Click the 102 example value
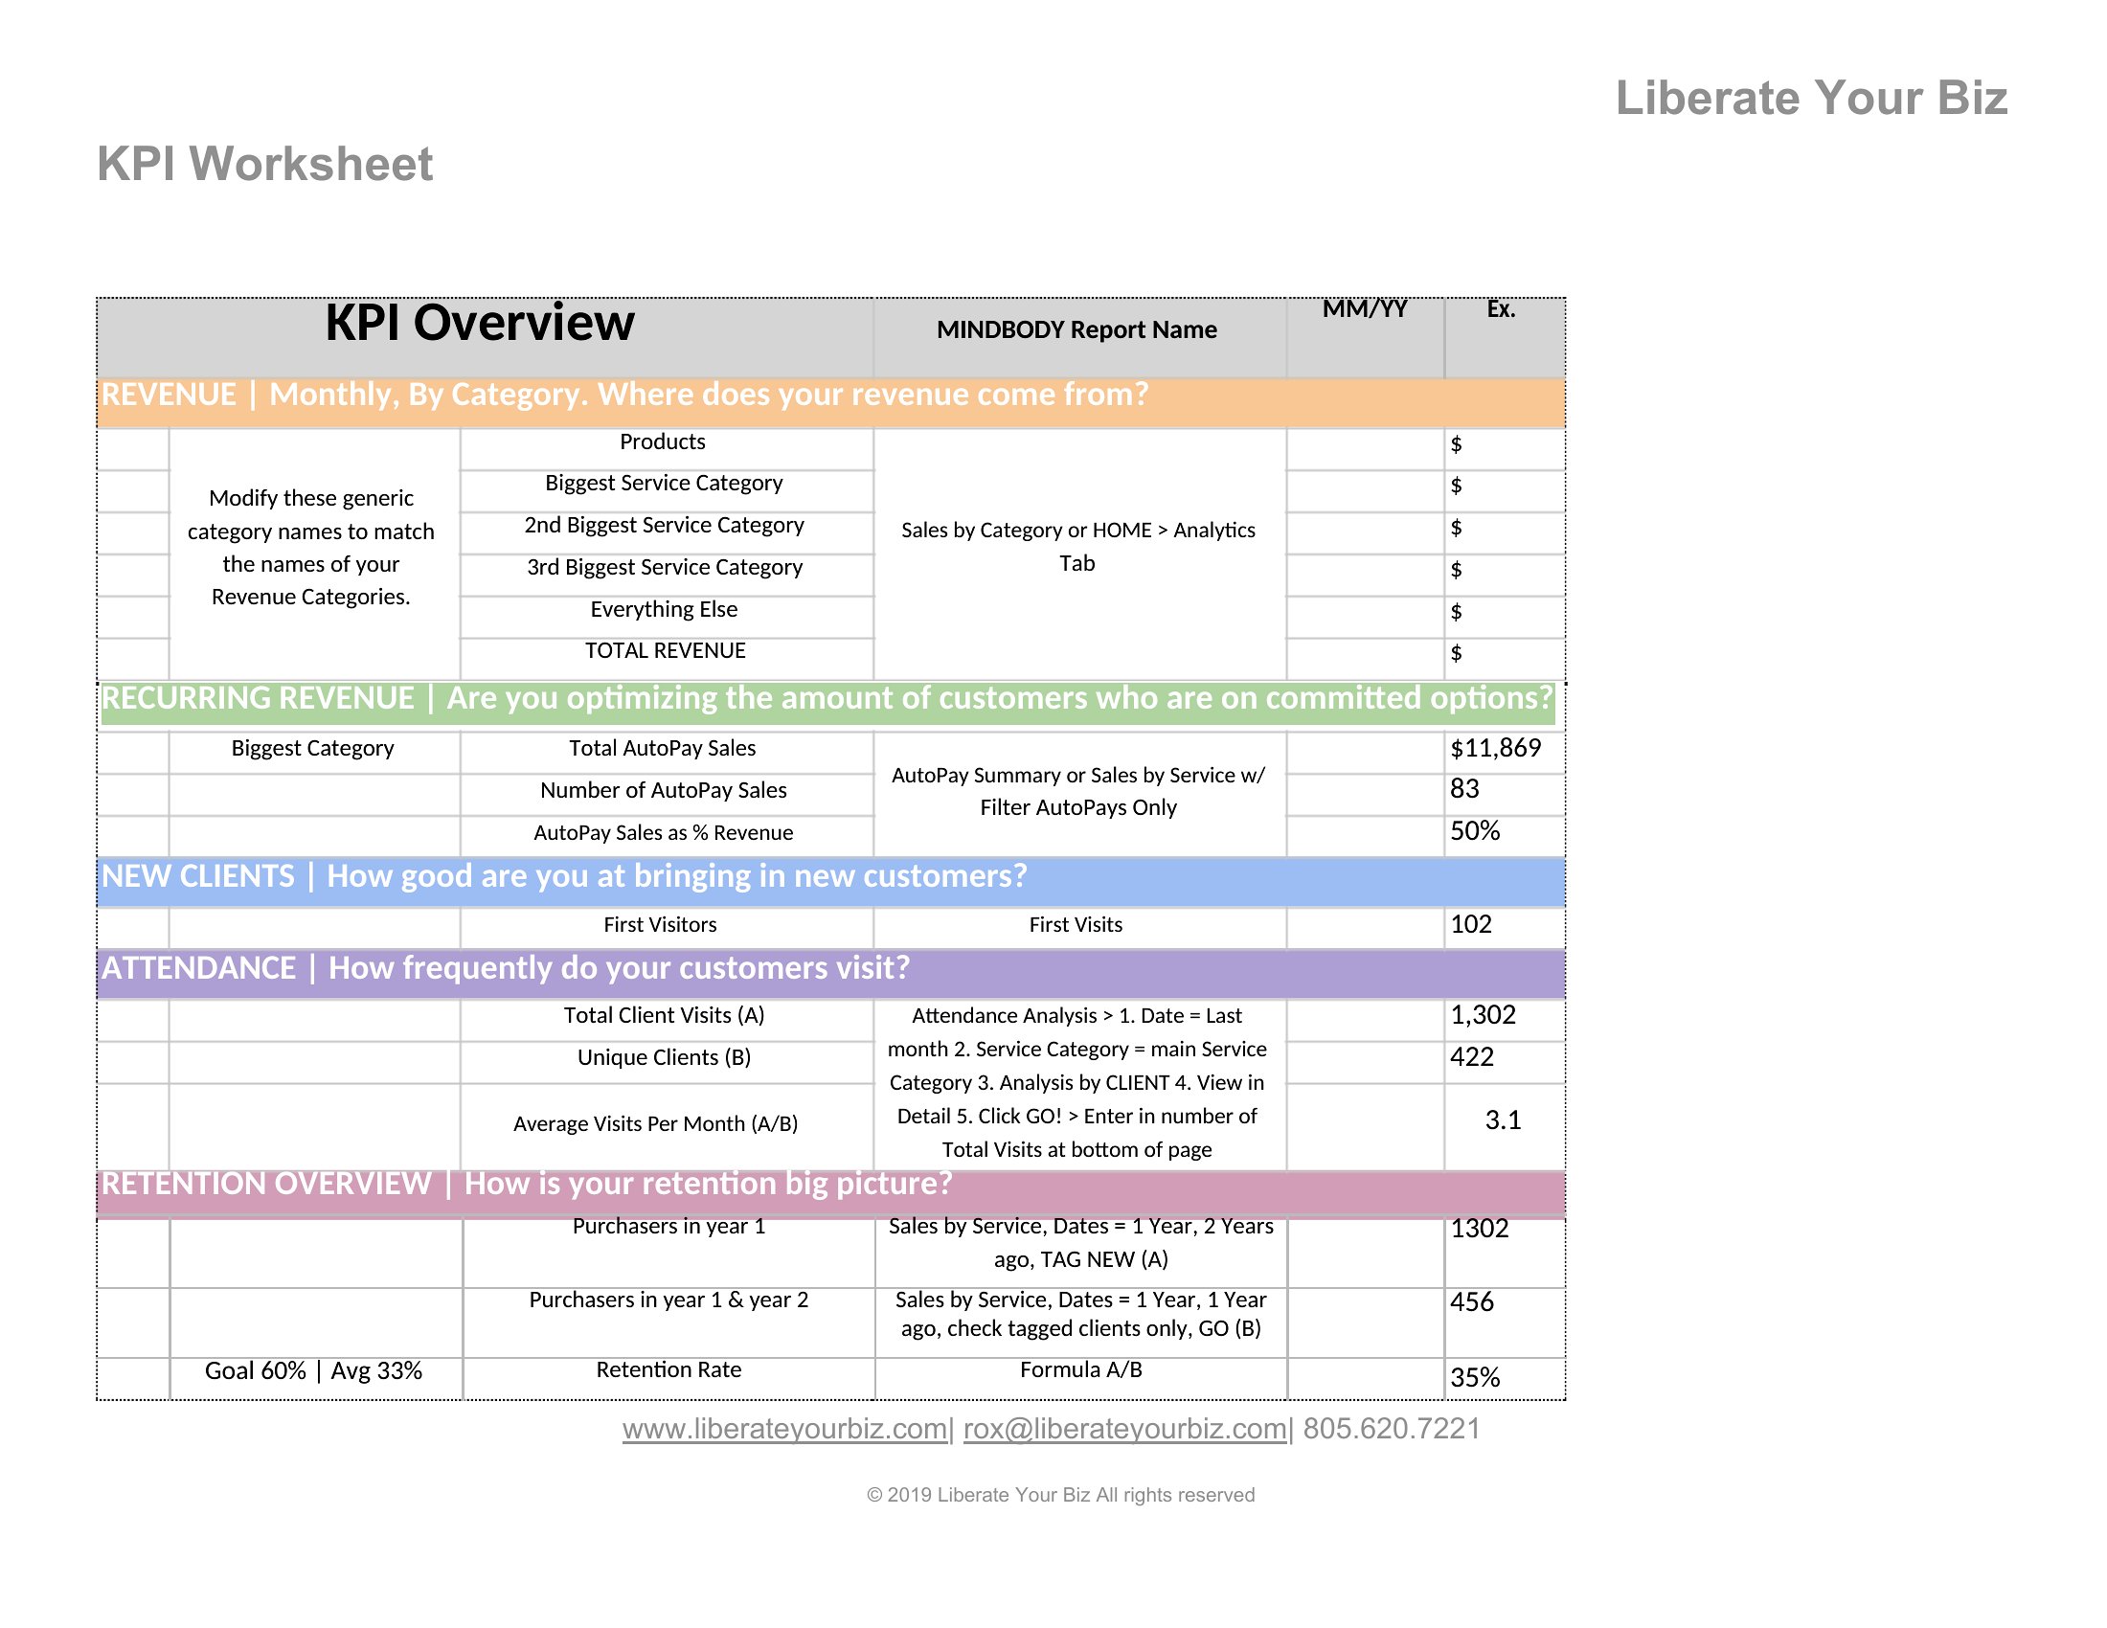This screenshot has width=2107, height=1628. coord(1471,925)
